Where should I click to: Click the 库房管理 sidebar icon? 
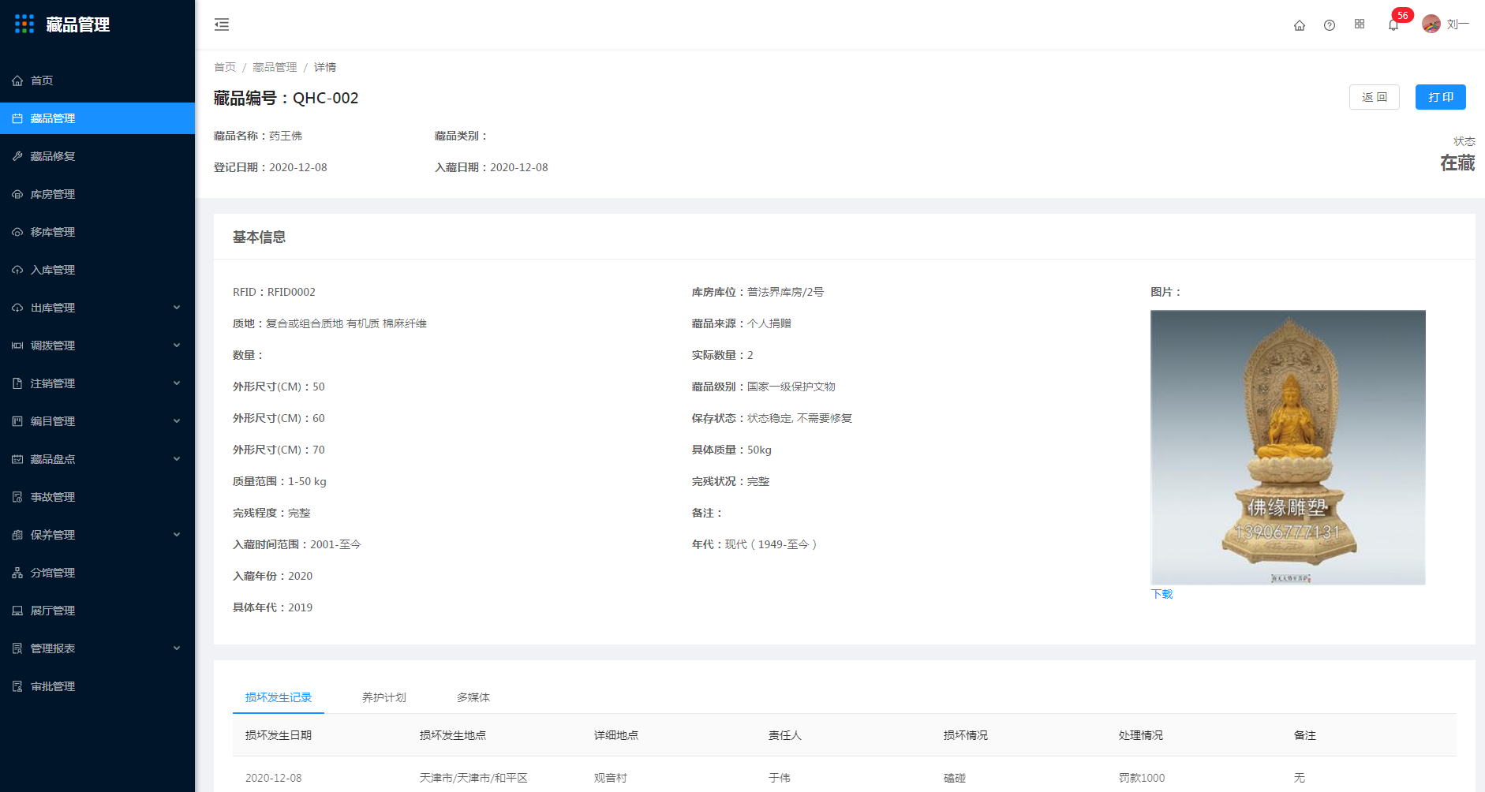[x=17, y=194]
